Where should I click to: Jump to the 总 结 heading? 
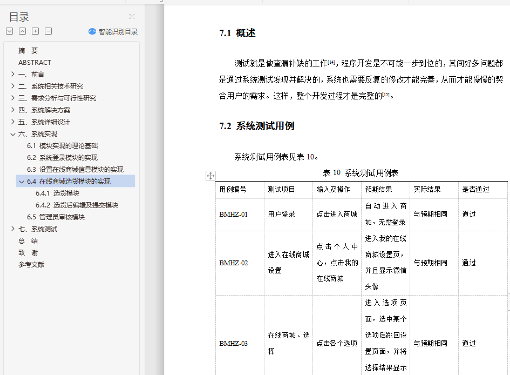point(28,241)
